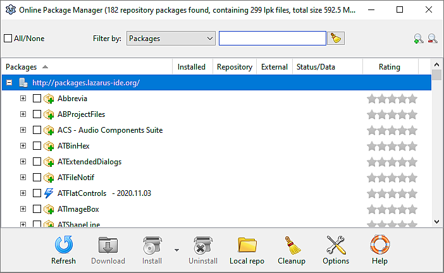Click the red collapse-all magnifier icon

click(432, 39)
